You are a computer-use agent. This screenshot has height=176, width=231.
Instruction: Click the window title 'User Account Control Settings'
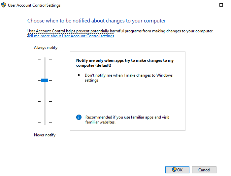(34, 5)
